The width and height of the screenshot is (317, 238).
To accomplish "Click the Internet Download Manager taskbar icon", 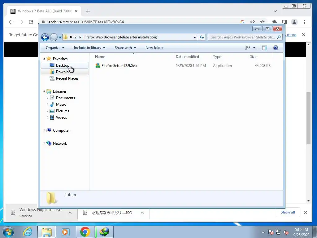I will coord(104,232).
